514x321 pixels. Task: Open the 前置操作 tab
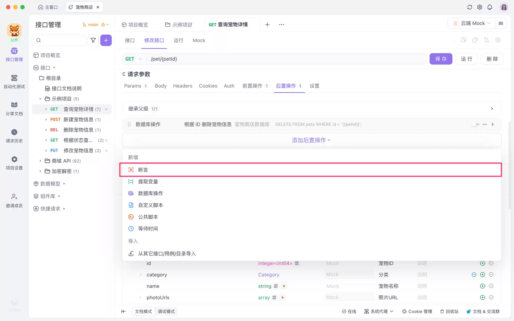255,86
